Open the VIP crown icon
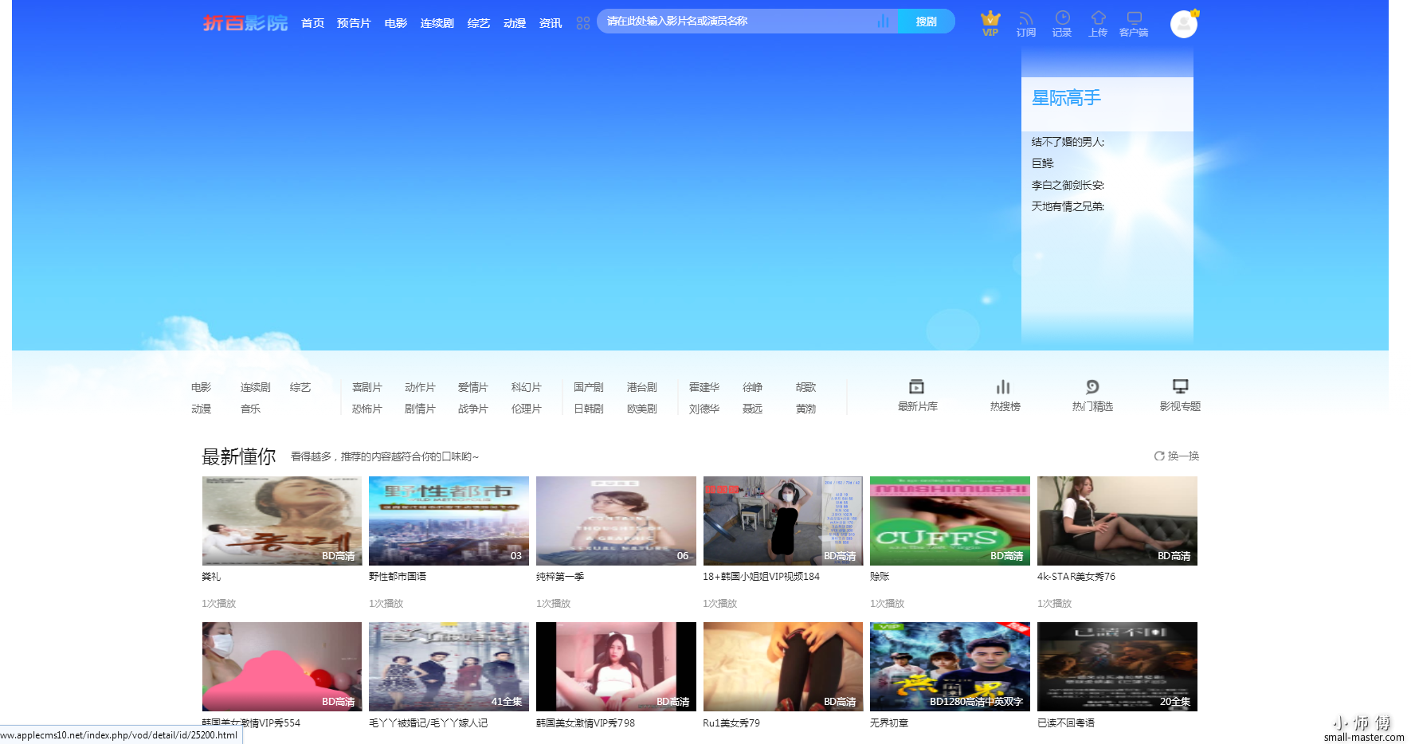Screen dimensions: 1411x744 point(990,18)
